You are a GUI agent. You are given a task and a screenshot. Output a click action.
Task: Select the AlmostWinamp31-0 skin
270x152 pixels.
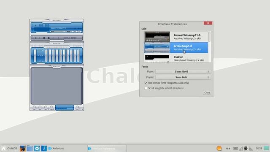coord(176,37)
